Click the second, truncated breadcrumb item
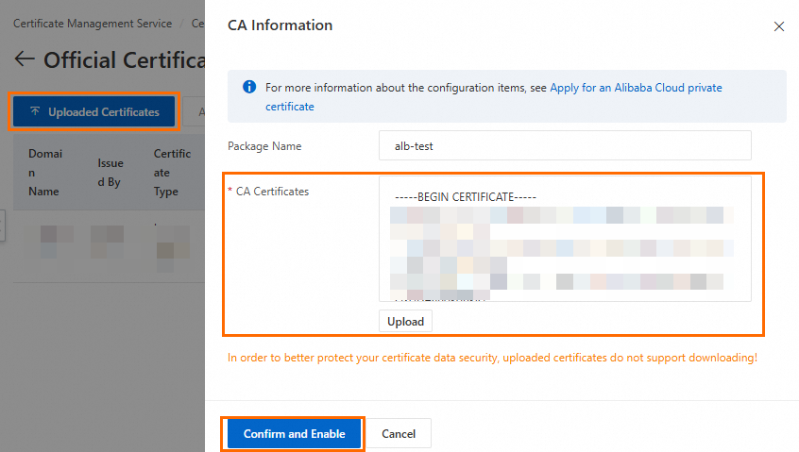The width and height of the screenshot is (799, 452). coord(198,24)
